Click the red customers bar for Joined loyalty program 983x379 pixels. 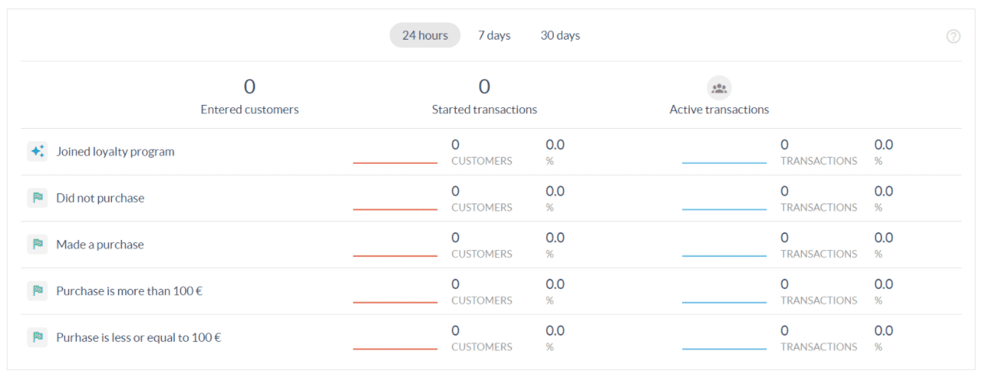point(395,162)
